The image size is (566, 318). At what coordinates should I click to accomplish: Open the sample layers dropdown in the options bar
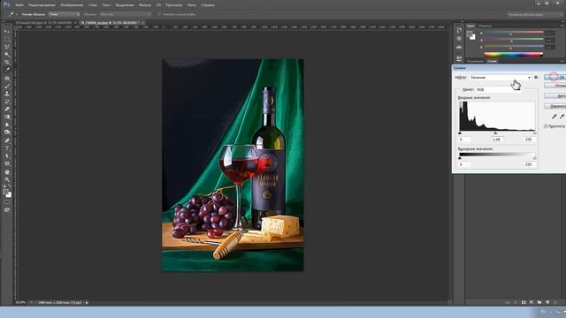point(126,14)
